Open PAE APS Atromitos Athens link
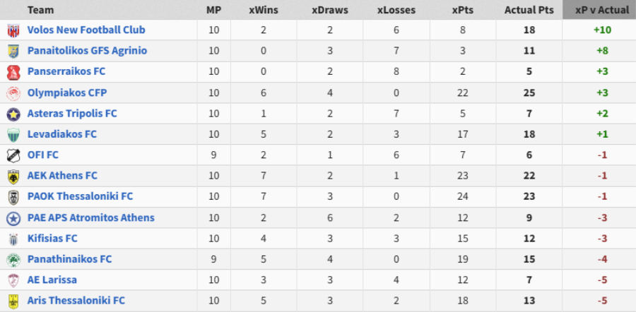The width and height of the screenshot is (636, 312). [x=90, y=217]
